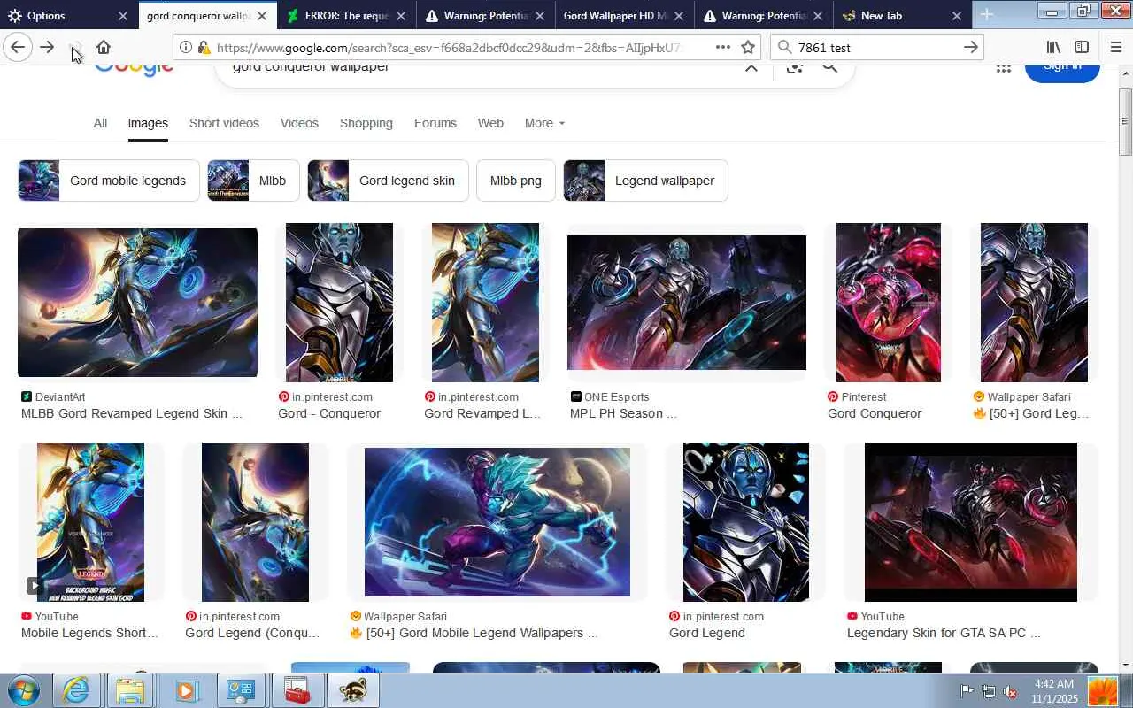Show Web search results
The image size is (1133, 708).
[490, 123]
